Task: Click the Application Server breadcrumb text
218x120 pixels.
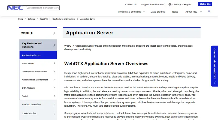Action: click(87, 19)
